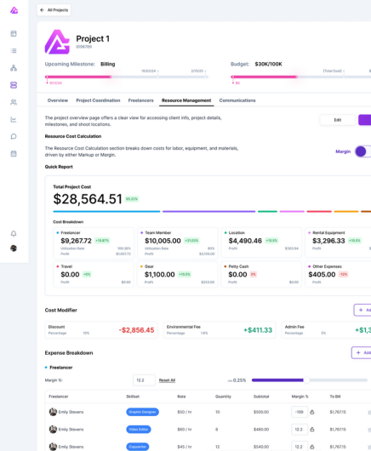Screen dimensions: 371x451
Task: Click the add button beside Expense Breakdown
Action: click(362, 352)
